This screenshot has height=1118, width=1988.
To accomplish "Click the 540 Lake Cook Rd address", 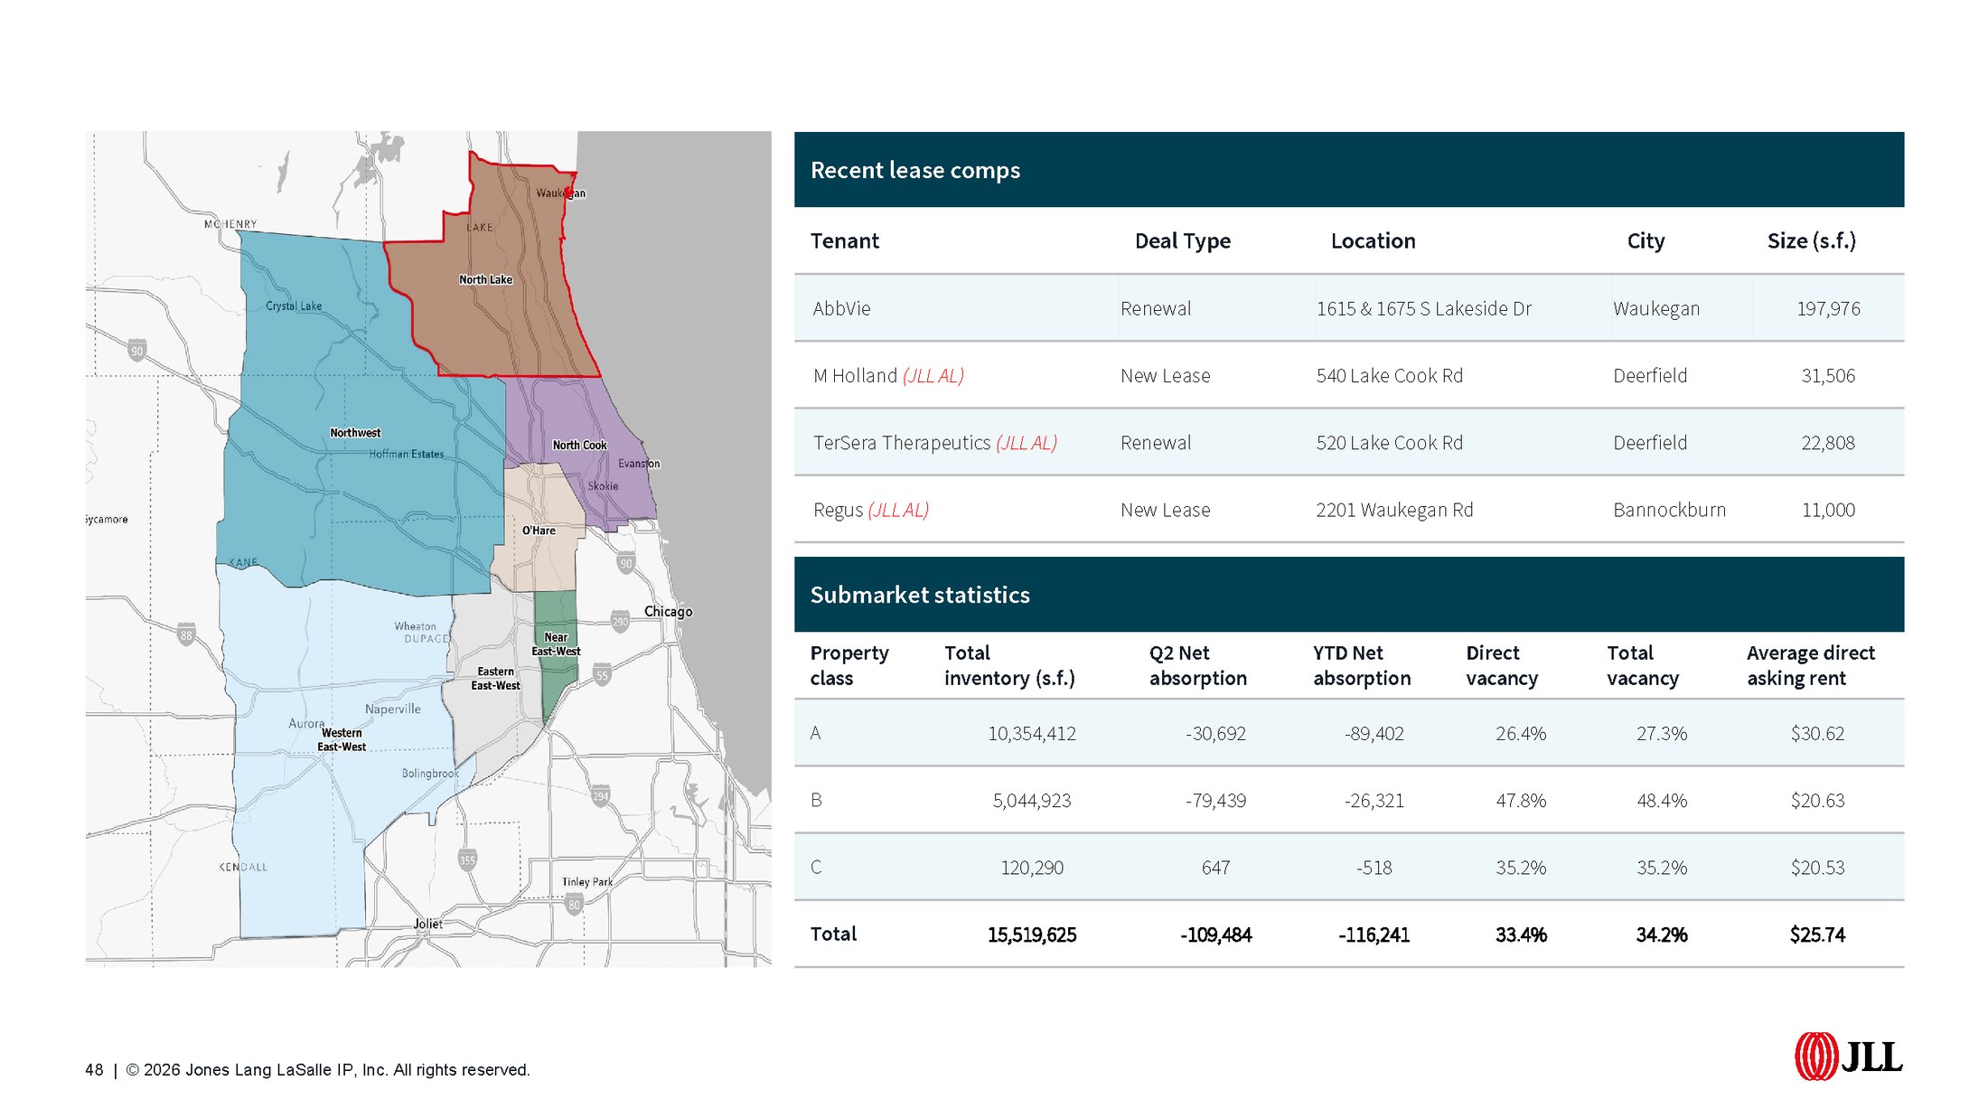I will [1390, 376].
